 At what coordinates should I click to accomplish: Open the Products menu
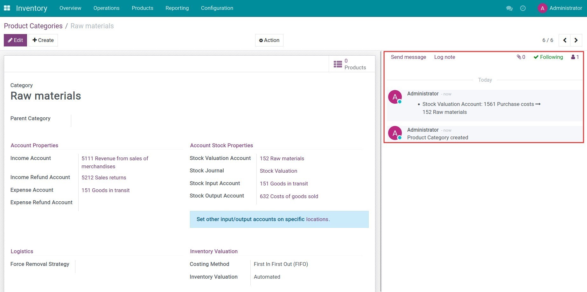pyautogui.click(x=143, y=8)
